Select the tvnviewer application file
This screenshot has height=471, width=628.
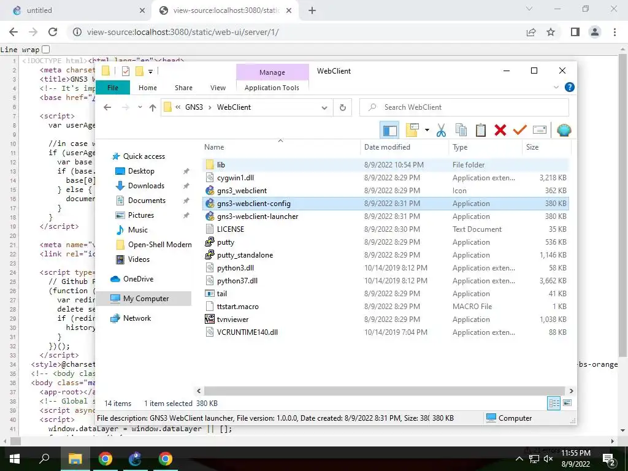click(385, 320)
